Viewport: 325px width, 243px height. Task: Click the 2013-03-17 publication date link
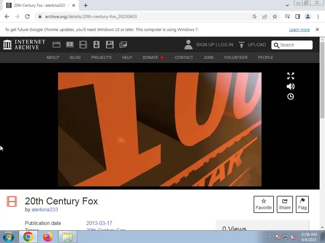tap(99, 223)
